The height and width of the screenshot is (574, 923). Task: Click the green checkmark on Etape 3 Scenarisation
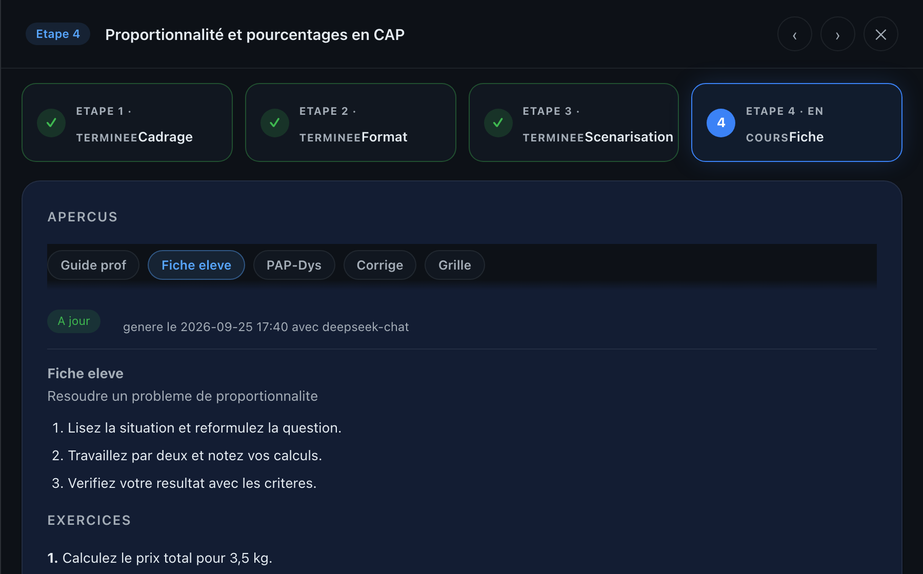(x=498, y=122)
